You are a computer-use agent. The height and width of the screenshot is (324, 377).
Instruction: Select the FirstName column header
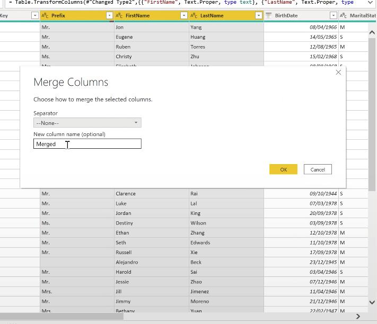click(152, 15)
